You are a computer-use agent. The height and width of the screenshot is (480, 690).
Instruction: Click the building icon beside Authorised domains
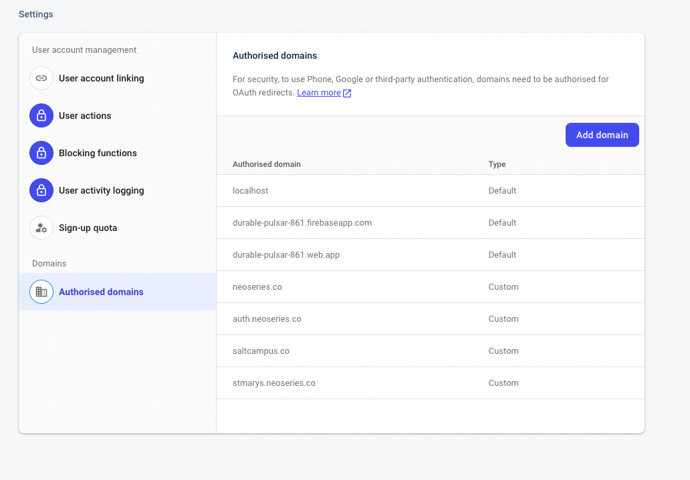[x=41, y=292]
